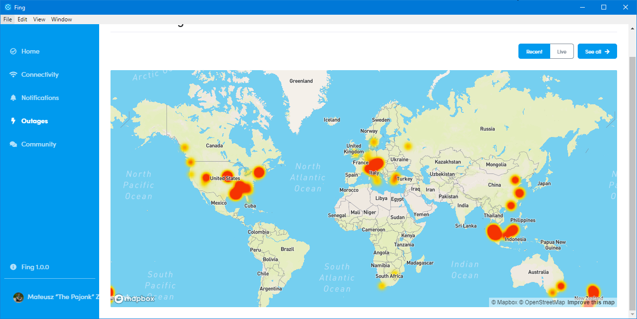The image size is (637, 319).
Task: Select Outages in the sidebar
Action: 35,121
